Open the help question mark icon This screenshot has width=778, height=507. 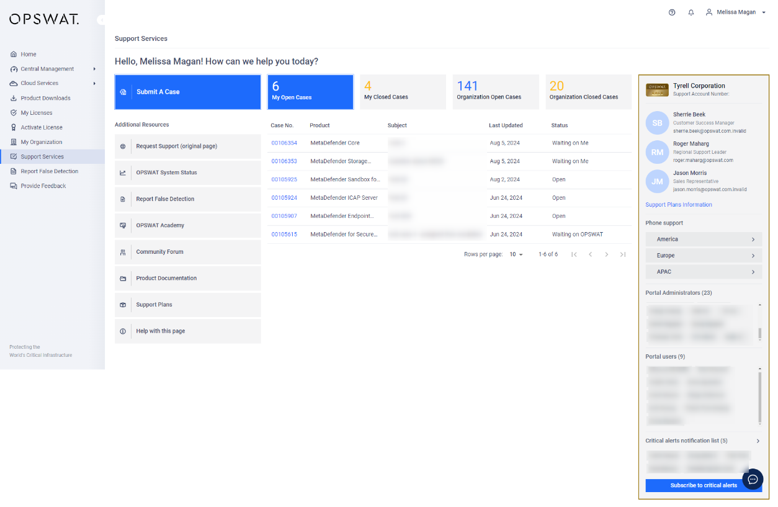click(x=672, y=12)
